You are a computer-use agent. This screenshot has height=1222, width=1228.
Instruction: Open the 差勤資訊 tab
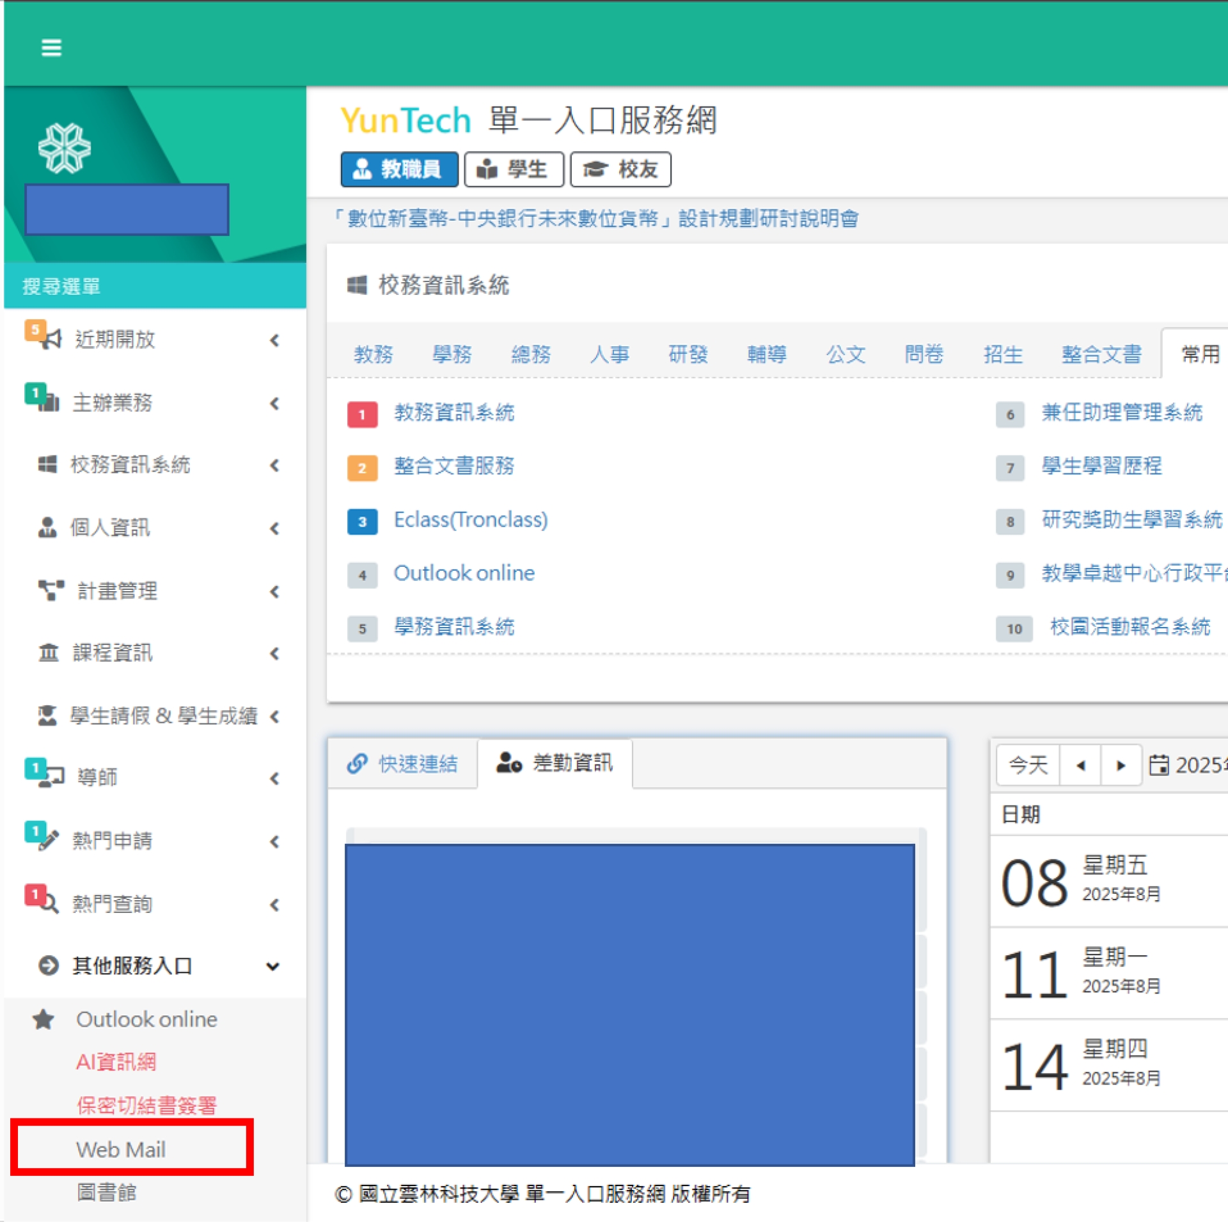pos(555,763)
